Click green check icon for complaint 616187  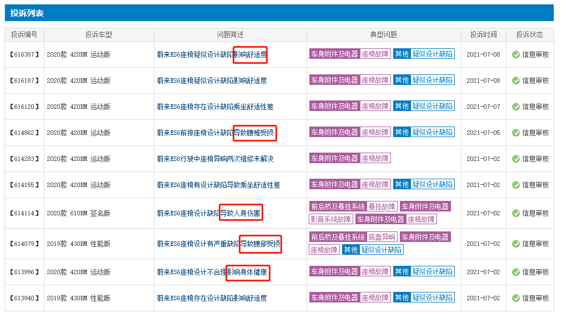pyautogui.click(x=516, y=80)
